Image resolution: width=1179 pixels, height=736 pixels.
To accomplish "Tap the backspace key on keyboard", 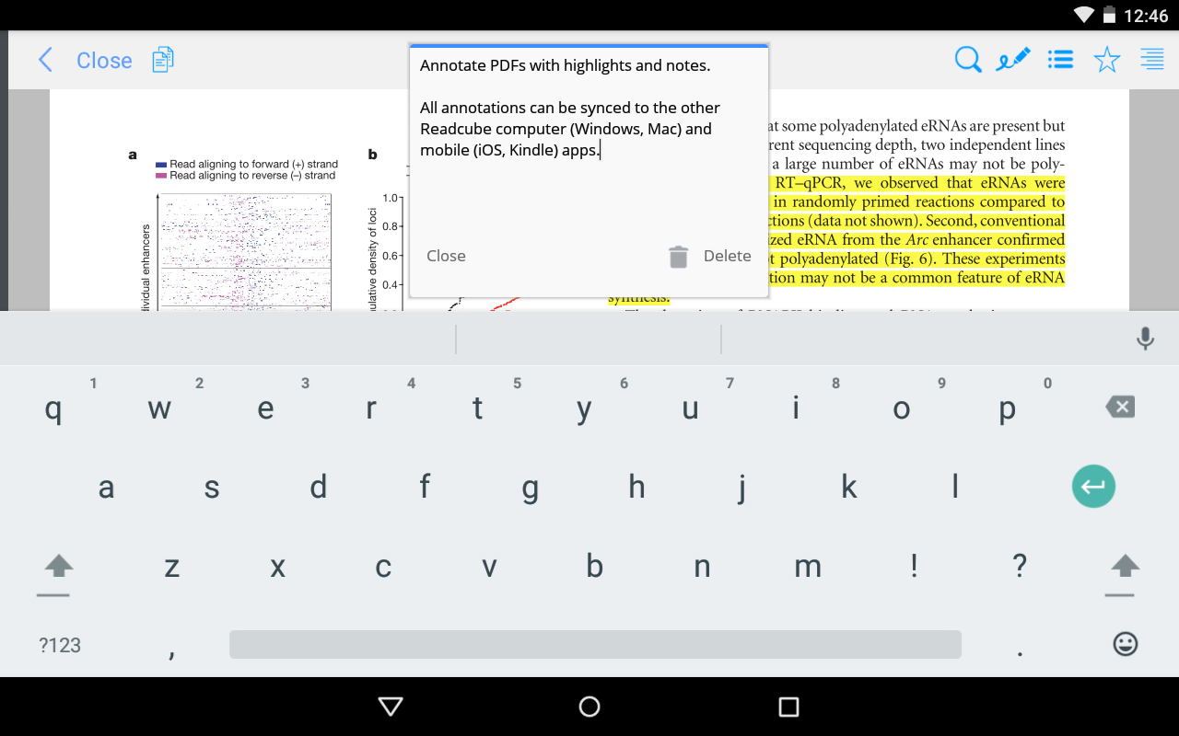I will (1120, 407).
